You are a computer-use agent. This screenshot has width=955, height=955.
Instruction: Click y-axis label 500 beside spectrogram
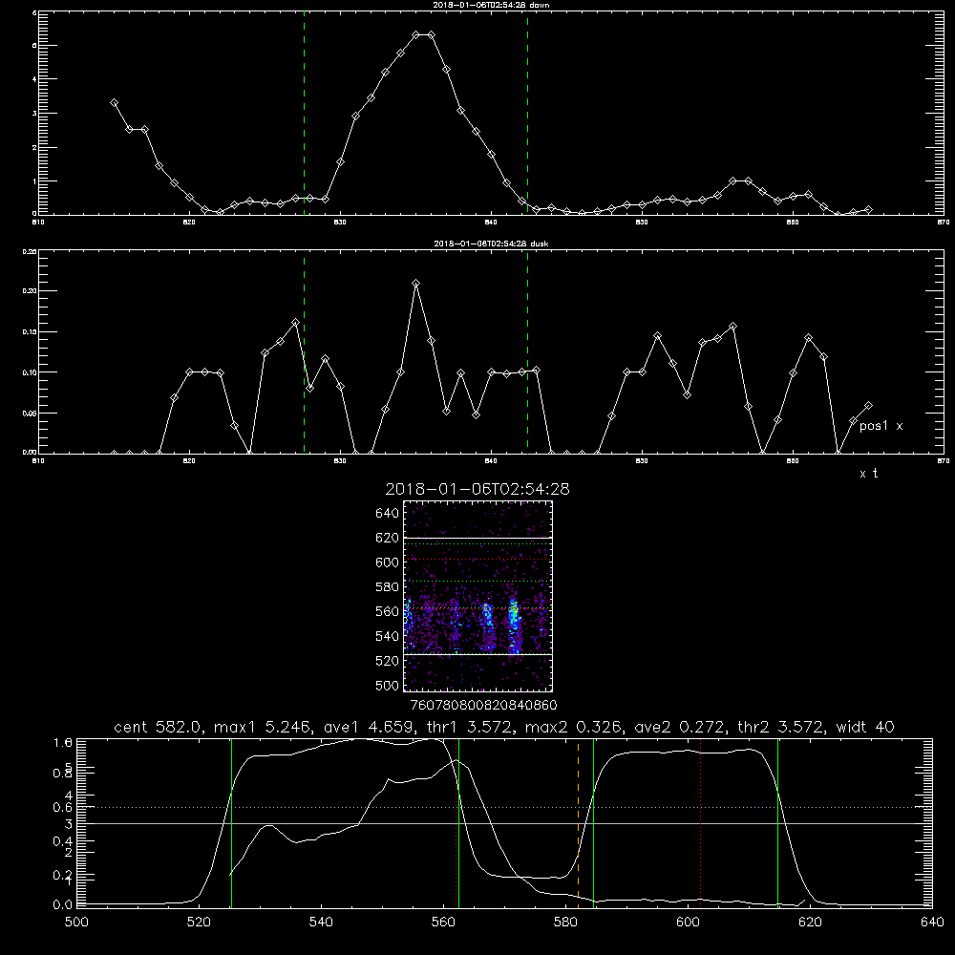[x=388, y=685]
